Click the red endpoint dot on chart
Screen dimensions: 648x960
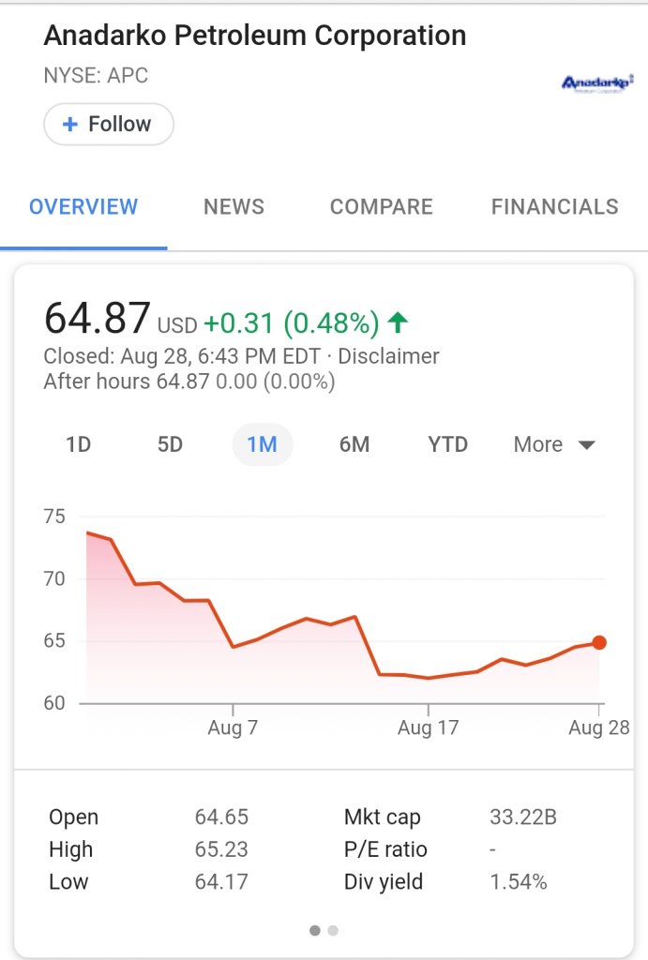pyautogui.click(x=599, y=642)
